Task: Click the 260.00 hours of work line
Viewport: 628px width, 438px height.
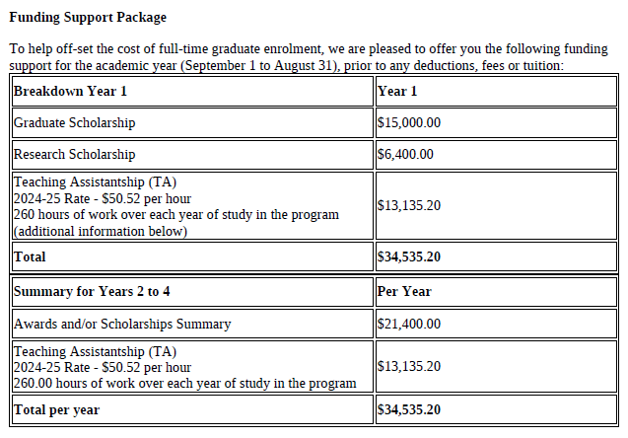Action: tap(184, 383)
